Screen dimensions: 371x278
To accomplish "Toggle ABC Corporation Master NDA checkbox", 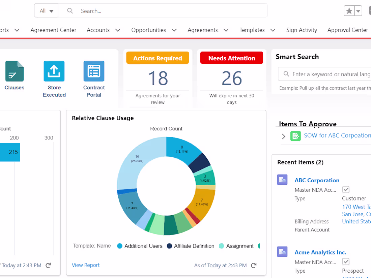I will pyautogui.click(x=346, y=189).
